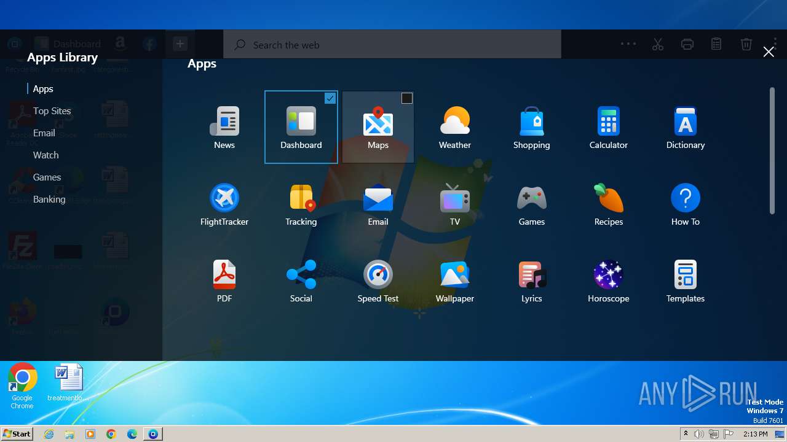Open the Templates app
This screenshot has width=787, height=442.
(686, 281)
